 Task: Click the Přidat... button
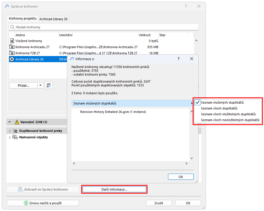(23, 86)
